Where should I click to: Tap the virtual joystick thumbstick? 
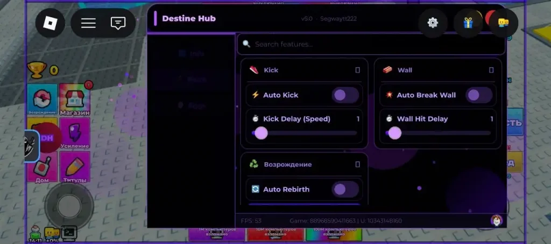pos(69,206)
